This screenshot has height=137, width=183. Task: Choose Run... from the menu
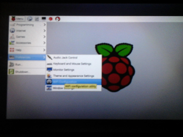(27, 64)
